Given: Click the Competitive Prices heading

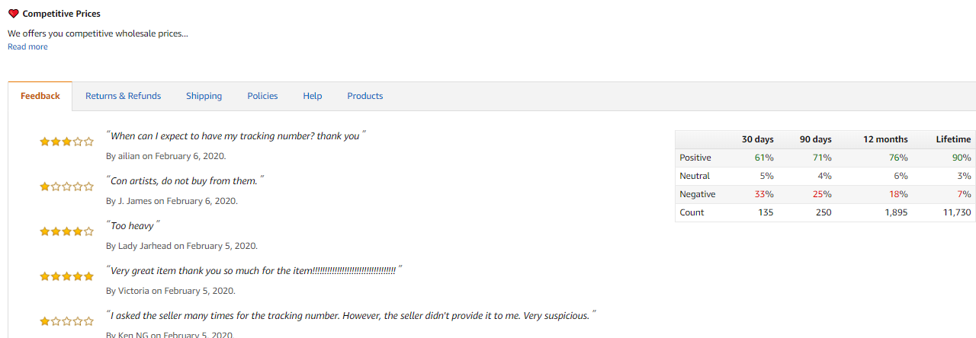Looking at the screenshot, I should coord(61,14).
